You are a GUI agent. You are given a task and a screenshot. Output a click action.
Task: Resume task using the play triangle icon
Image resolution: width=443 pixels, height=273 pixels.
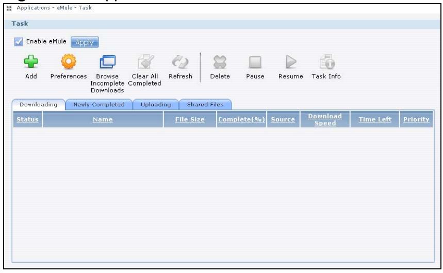(x=291, y=61)
